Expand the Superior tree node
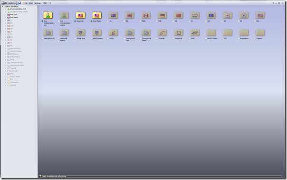 (x=6, y=85)
